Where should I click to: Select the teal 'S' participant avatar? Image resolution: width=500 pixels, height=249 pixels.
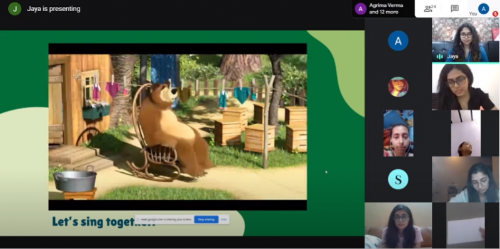click(398, 179)
